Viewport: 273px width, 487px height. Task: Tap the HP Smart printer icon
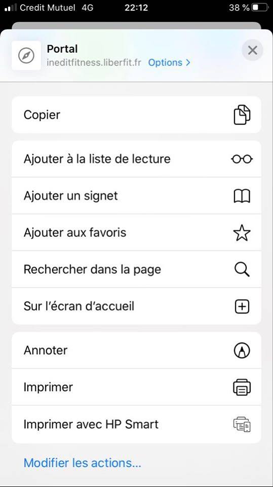click(242, 424)
